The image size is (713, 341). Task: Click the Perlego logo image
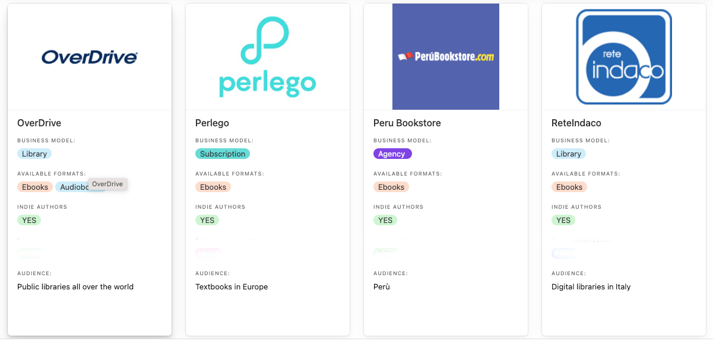(268, 57)
